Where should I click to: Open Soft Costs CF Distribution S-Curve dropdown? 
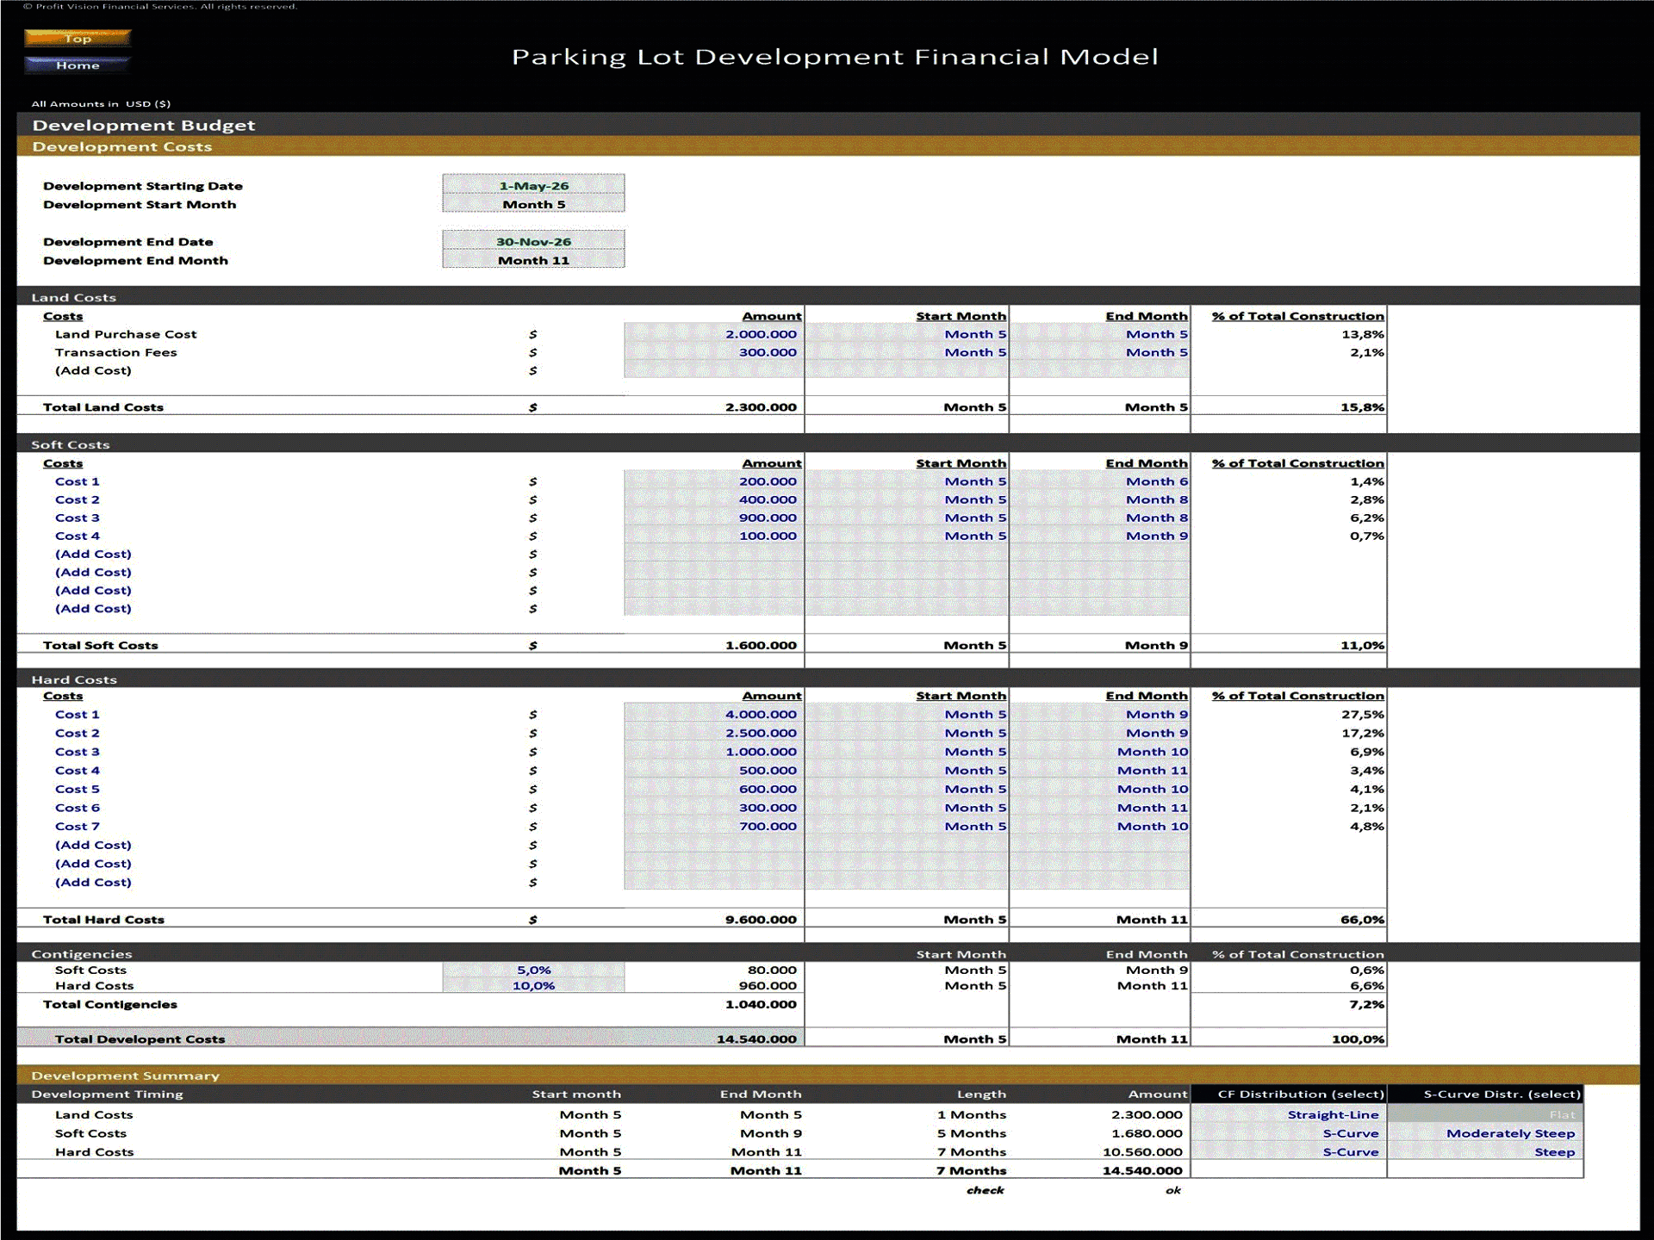[x=1290, y=1133]
